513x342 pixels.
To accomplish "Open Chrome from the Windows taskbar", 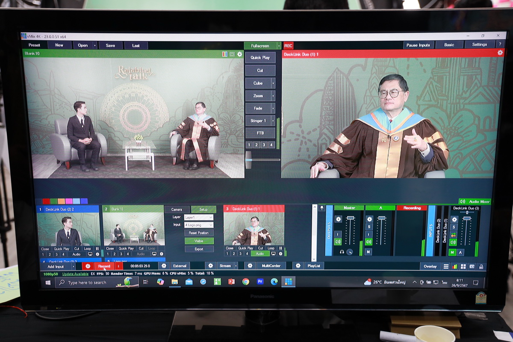I will 245,282.
